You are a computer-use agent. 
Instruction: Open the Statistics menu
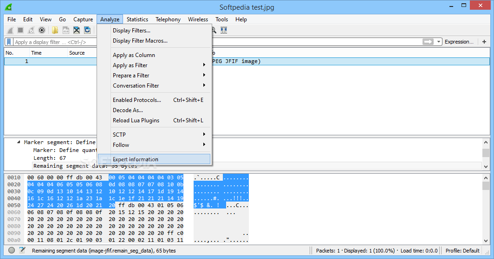pyautogui.click(x=137, y=19)
